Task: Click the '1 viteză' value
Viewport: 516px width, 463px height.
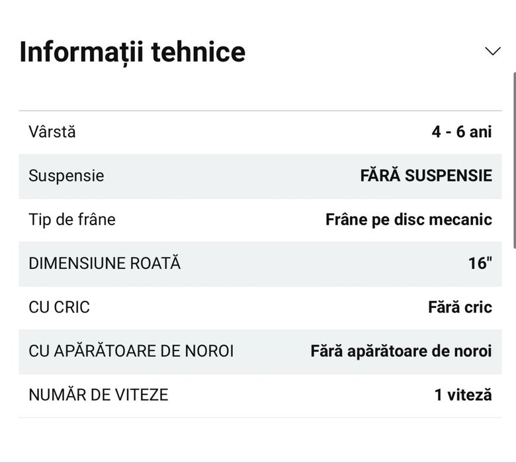Action: (x=463, y=395)
